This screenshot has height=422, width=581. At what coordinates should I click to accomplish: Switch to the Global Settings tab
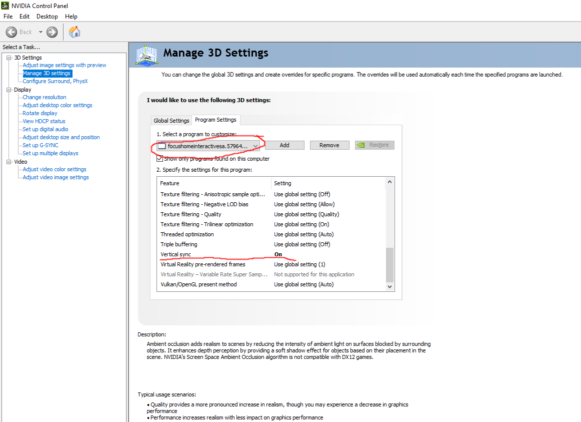[x=171, y=121]
